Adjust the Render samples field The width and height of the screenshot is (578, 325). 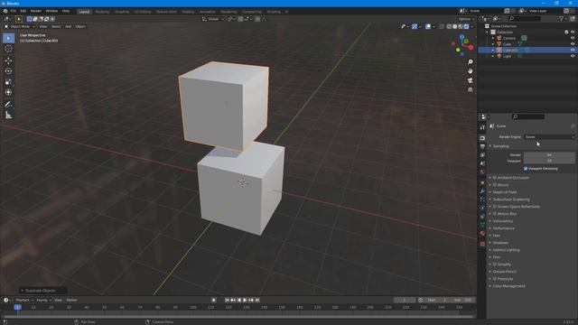(549, 154)
